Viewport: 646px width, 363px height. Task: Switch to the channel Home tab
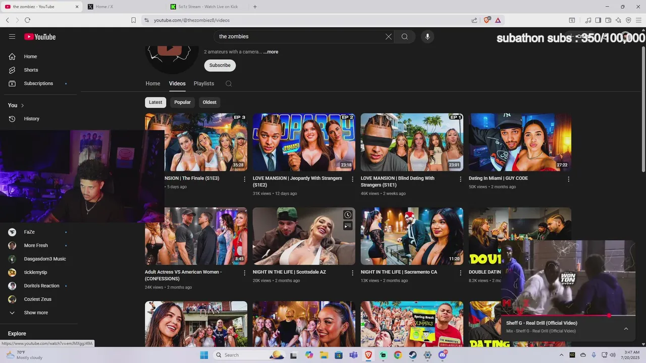[153, 84]
